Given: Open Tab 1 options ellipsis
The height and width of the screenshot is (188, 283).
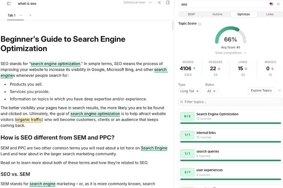Looking at the screenshot, I should 21,15.
